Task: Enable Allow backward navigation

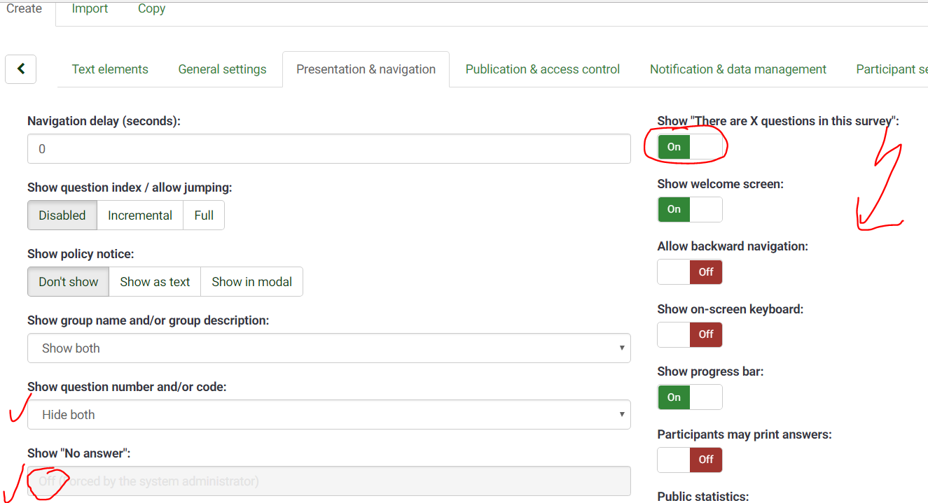Action: pos(689,272)
